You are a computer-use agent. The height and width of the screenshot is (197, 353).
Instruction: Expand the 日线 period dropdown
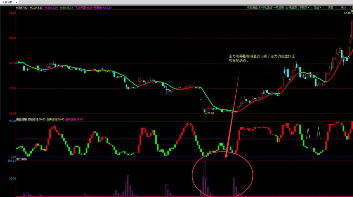tap(318, 8)
